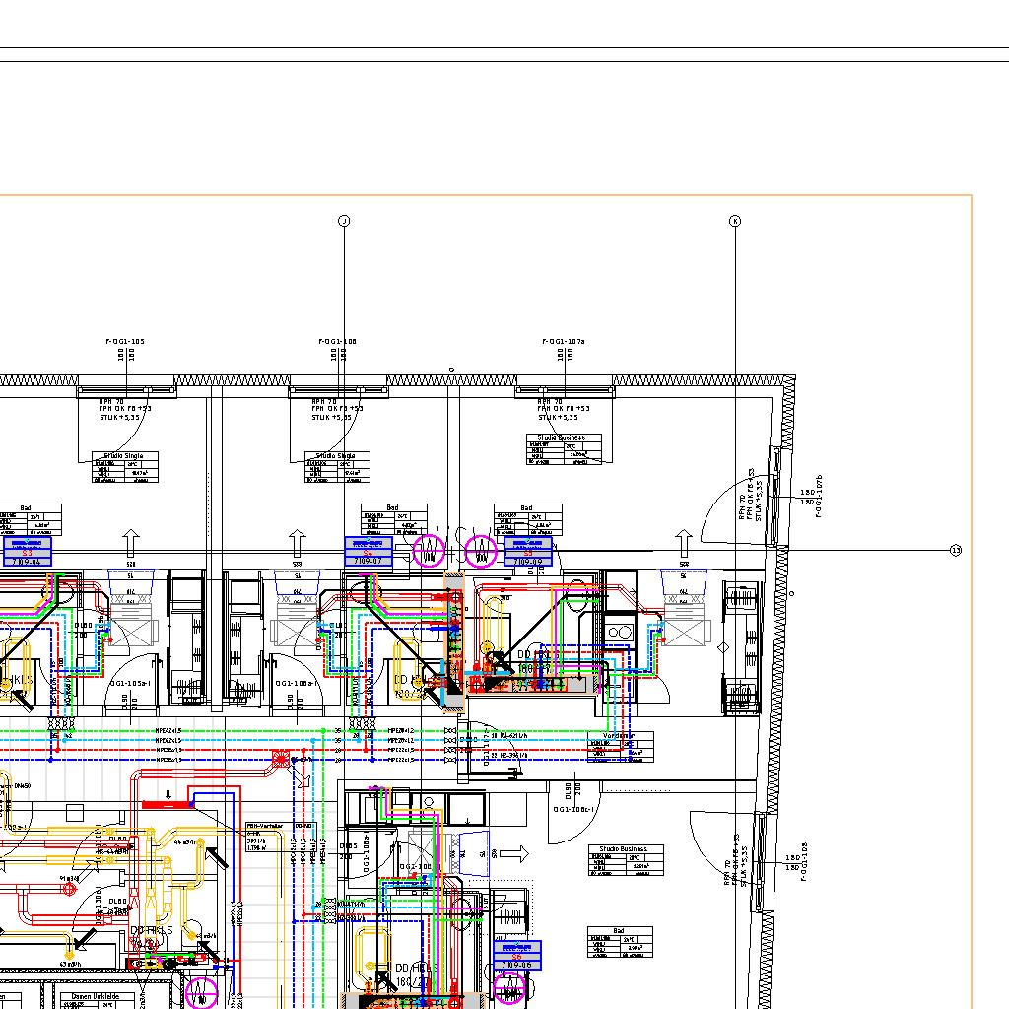Click Bad room table below lower Studio Business
The width and height of the screenshot is (1009, 1009).
[620, 942]
